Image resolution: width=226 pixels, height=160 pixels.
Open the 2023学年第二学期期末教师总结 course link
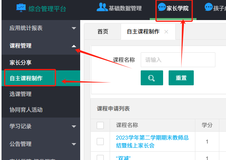(x=152, y=142)
